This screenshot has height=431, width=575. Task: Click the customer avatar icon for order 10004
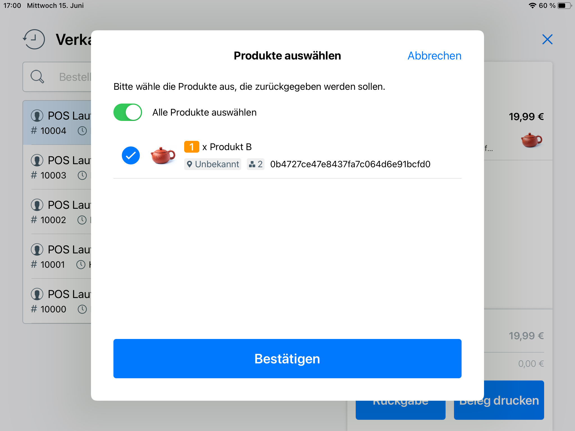37,116
